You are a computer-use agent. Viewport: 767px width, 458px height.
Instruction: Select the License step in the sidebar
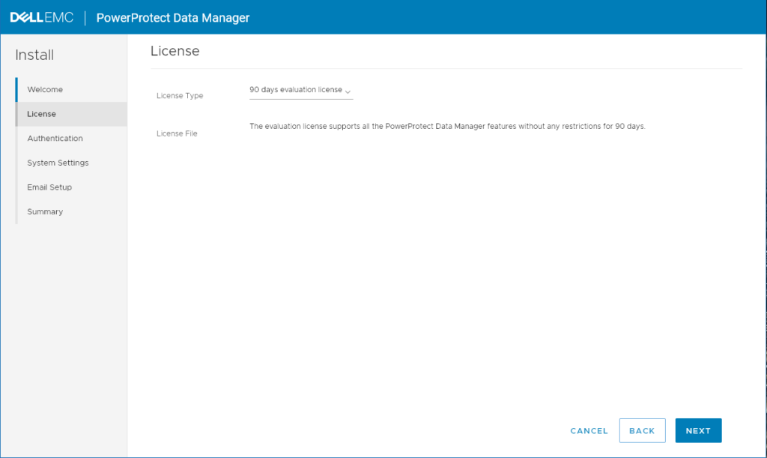(x=42, y=113)
